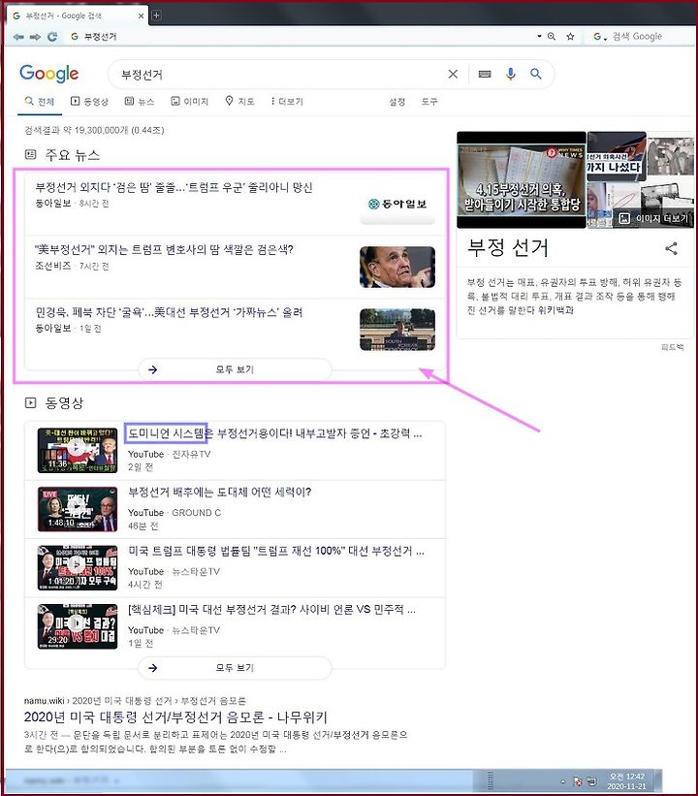Go to Google home via the Google logo
This screenshot has width=698, height=796.
pyautogui.click(x=48, y=74)
